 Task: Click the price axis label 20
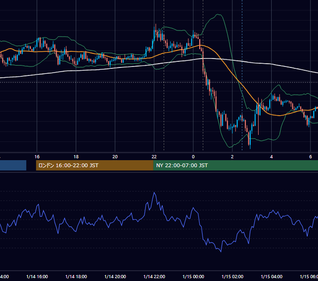click(115, 157)
